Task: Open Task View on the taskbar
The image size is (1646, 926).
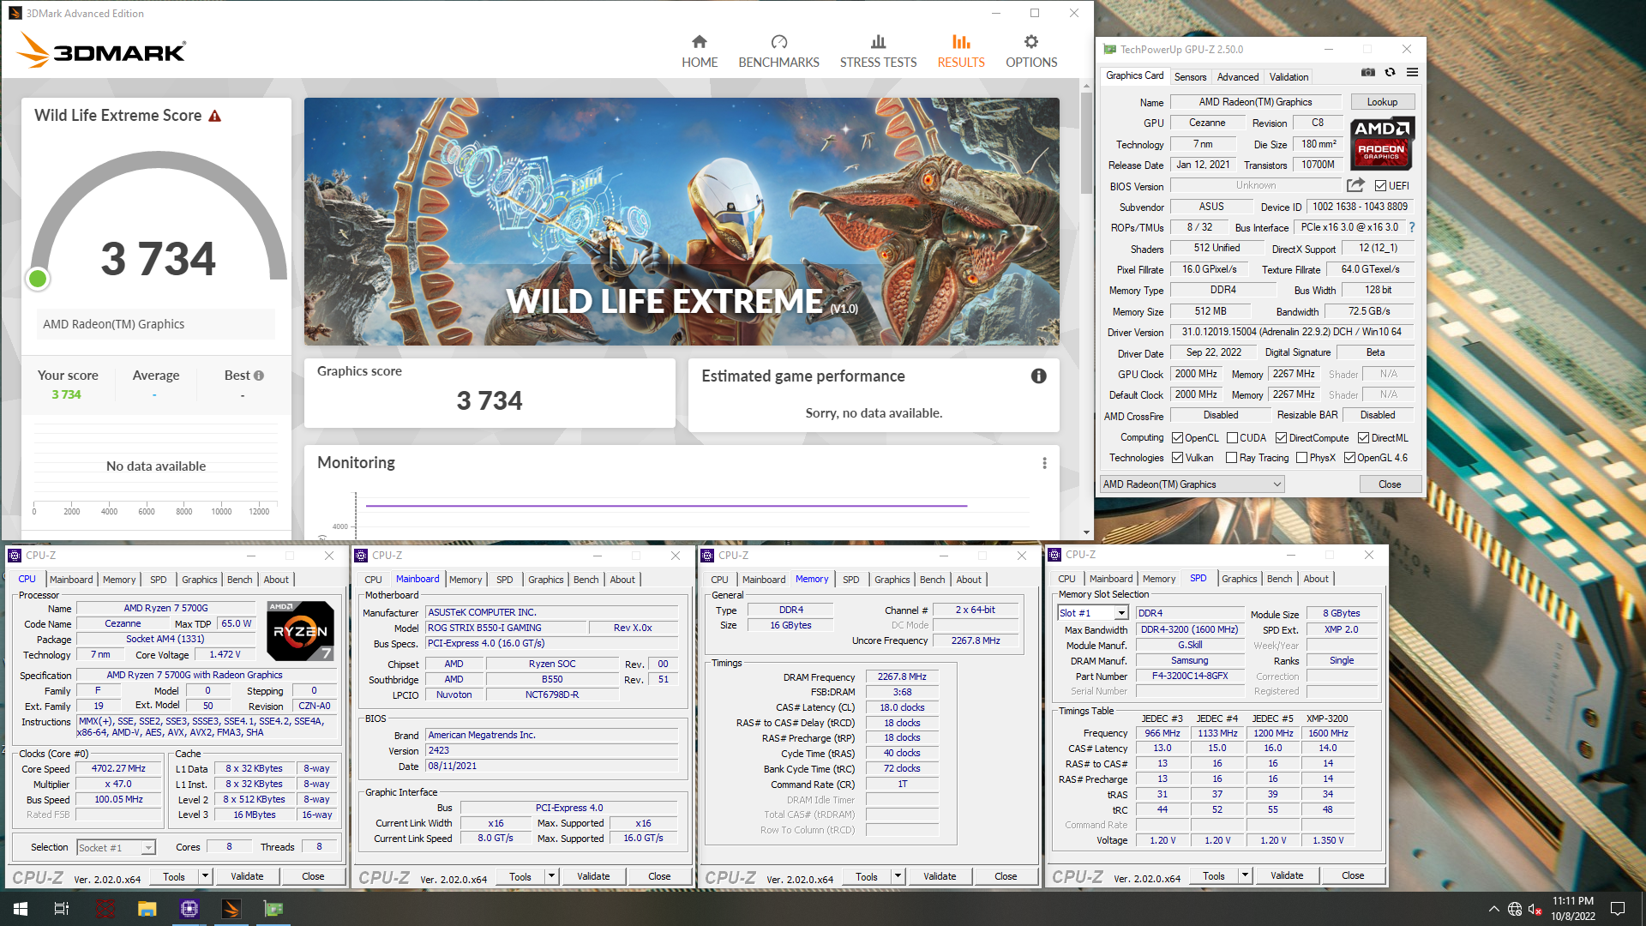Action: (62, 909)
